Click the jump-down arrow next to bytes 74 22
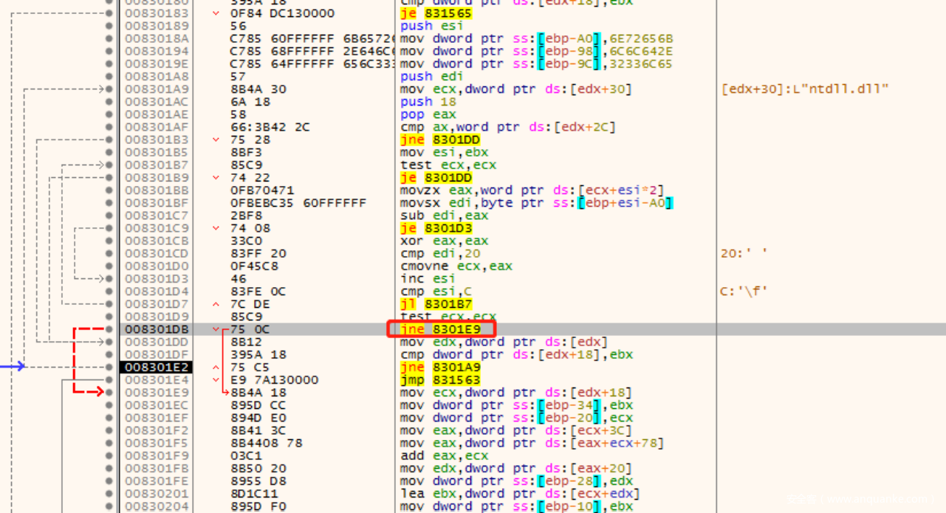 [216, 178]
